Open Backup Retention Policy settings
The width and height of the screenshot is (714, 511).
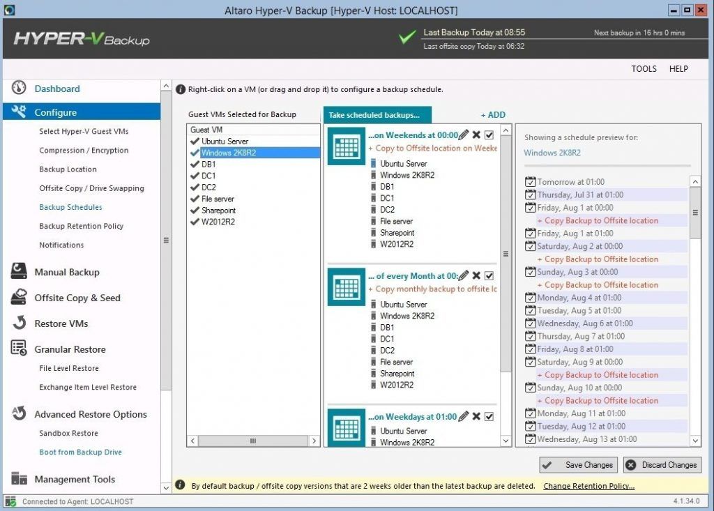(x=81, y=226)
